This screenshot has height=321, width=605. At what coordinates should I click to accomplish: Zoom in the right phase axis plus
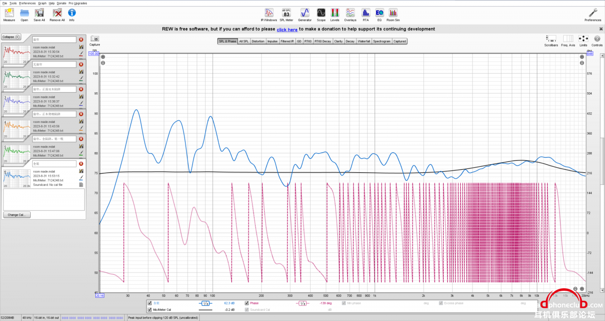pos(582,57)
